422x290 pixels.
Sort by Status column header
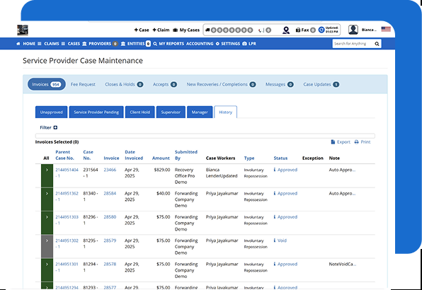[280, 158]
